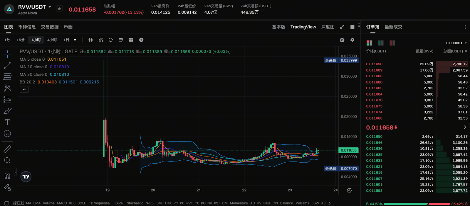Add the MACD indicator from bottom bar
This screenshot has height=206, width=470.
click(62, 203)
